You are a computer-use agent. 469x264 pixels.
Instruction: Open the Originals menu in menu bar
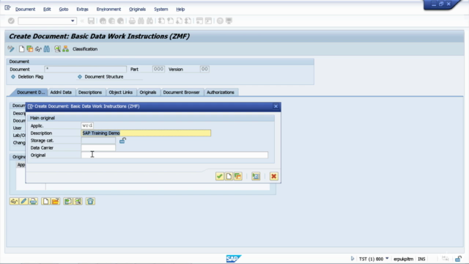[137, 10]
